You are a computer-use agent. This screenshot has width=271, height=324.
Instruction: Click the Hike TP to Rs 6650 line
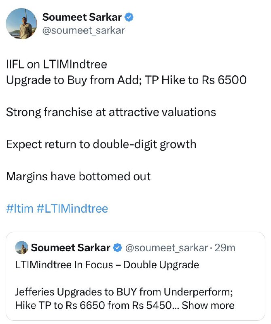93,305
